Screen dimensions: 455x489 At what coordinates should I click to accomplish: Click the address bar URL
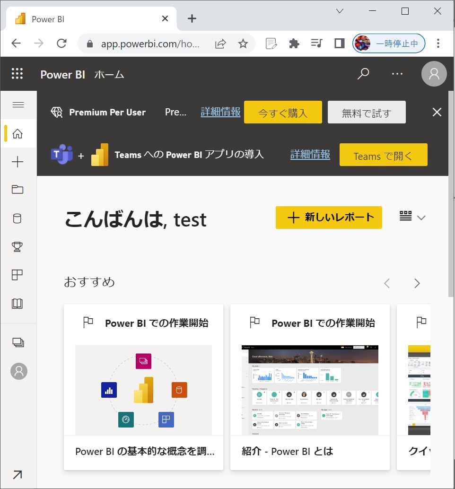[150, 44]
